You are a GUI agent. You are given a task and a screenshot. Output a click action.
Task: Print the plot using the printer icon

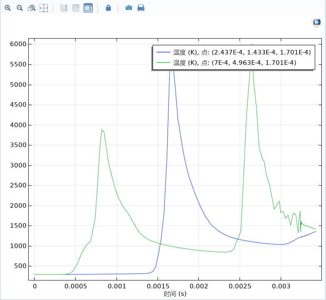(141, 8)
